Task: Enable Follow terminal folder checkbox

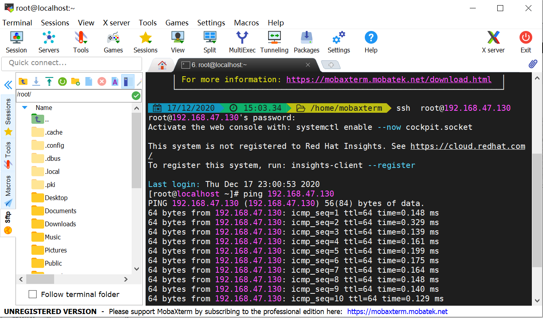Action: pos(33,294)
